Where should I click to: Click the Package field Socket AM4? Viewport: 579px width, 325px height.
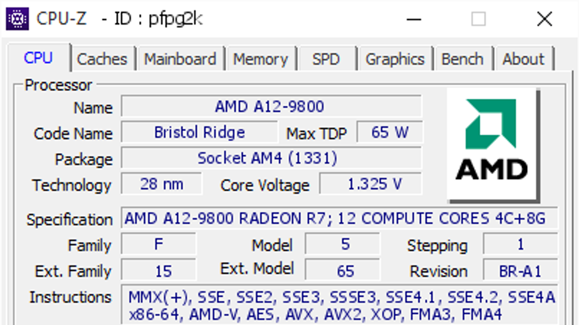pos(271,158)
